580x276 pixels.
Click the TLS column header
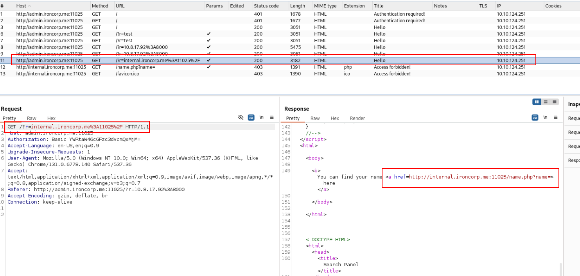486,6
